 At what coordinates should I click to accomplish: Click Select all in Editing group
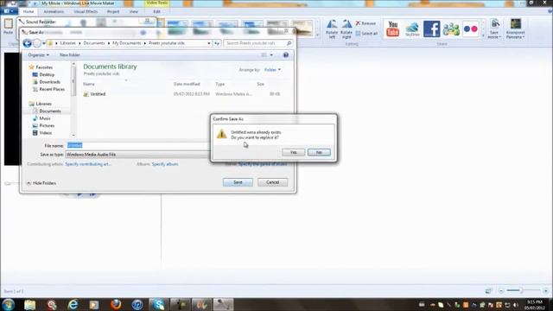pyautogui.click(x=366, y=34)
